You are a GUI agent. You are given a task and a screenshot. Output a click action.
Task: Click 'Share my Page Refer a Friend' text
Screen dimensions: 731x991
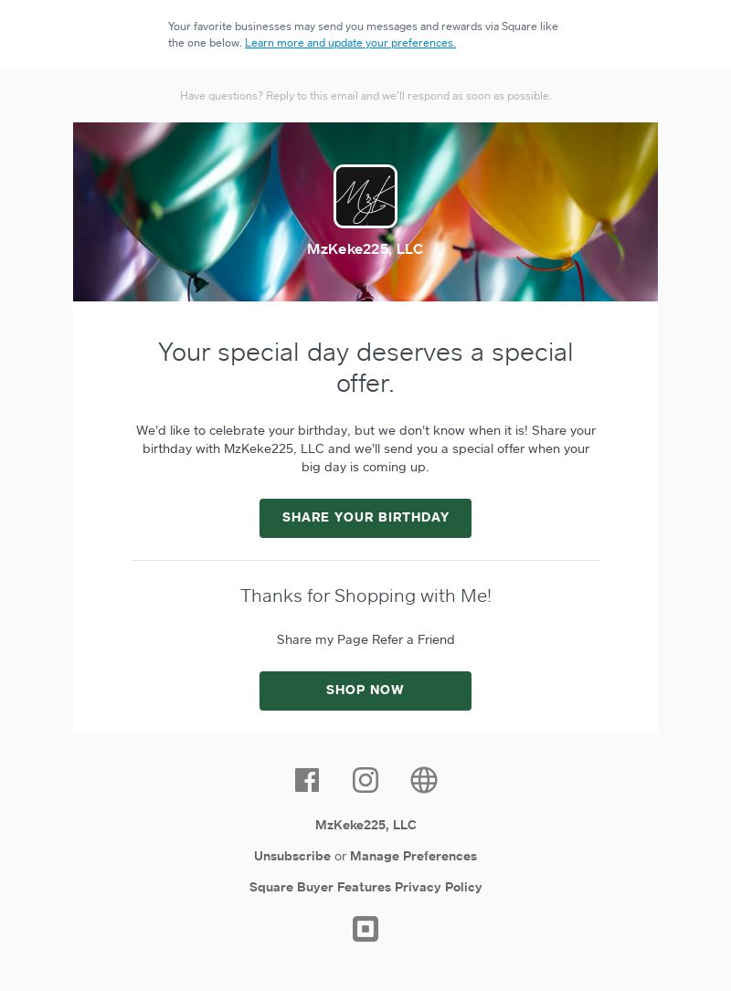coord(365,639)
